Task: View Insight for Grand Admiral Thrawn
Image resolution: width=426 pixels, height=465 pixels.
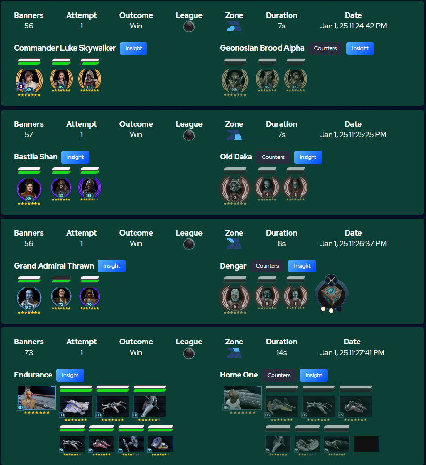Action: pyautogui.click(x=111, y=266)
